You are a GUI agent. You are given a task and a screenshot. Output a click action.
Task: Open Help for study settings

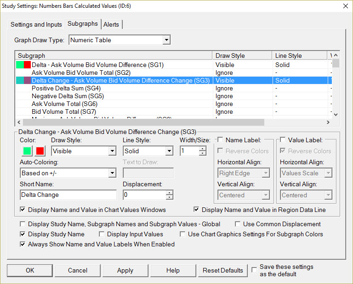[x=173, y=270]
